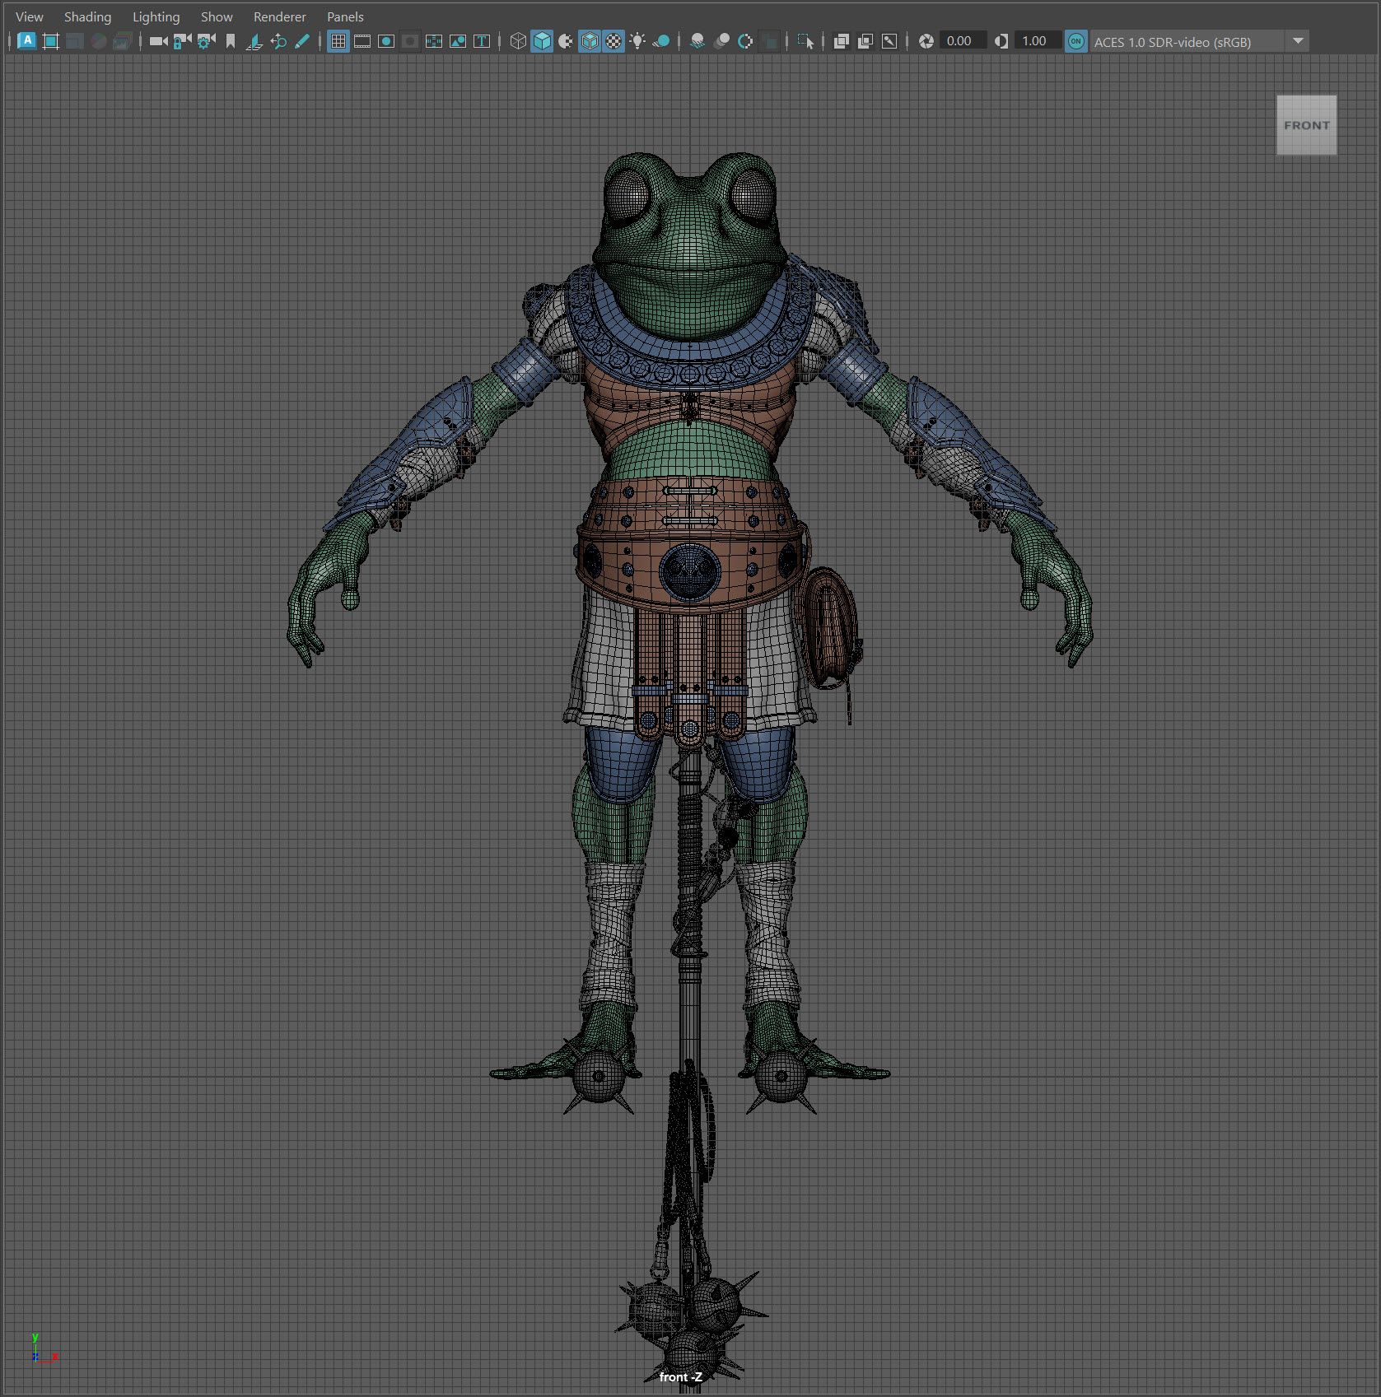Open the Shading menu

[x=87, y=16]
